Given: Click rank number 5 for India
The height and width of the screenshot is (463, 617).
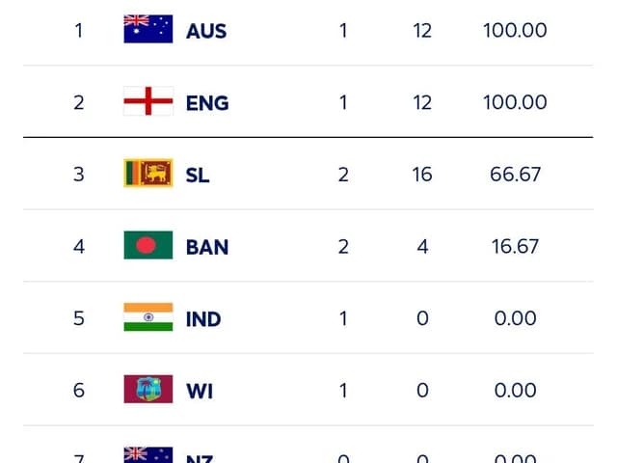Looking at the screenshot, I should coord(79,318).
